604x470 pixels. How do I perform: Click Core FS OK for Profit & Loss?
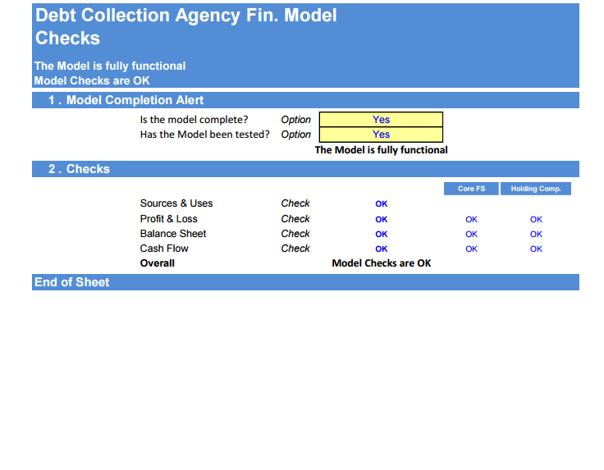click(472, 219)
